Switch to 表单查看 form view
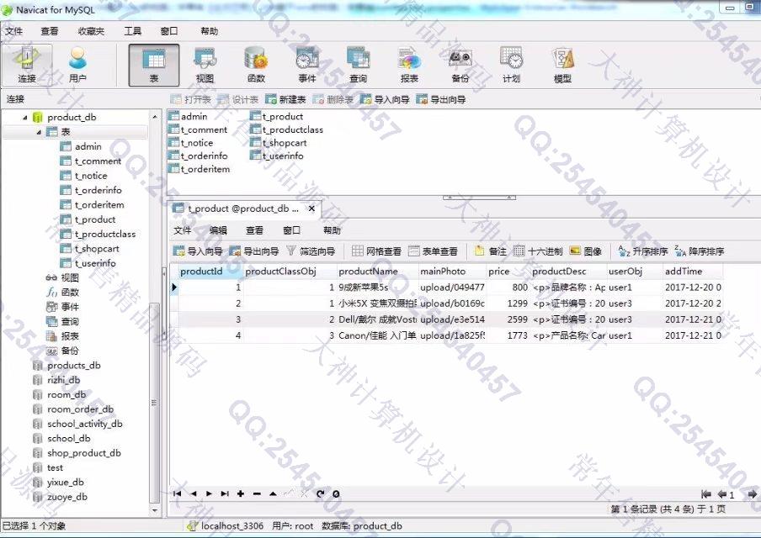 coord(433,251)
